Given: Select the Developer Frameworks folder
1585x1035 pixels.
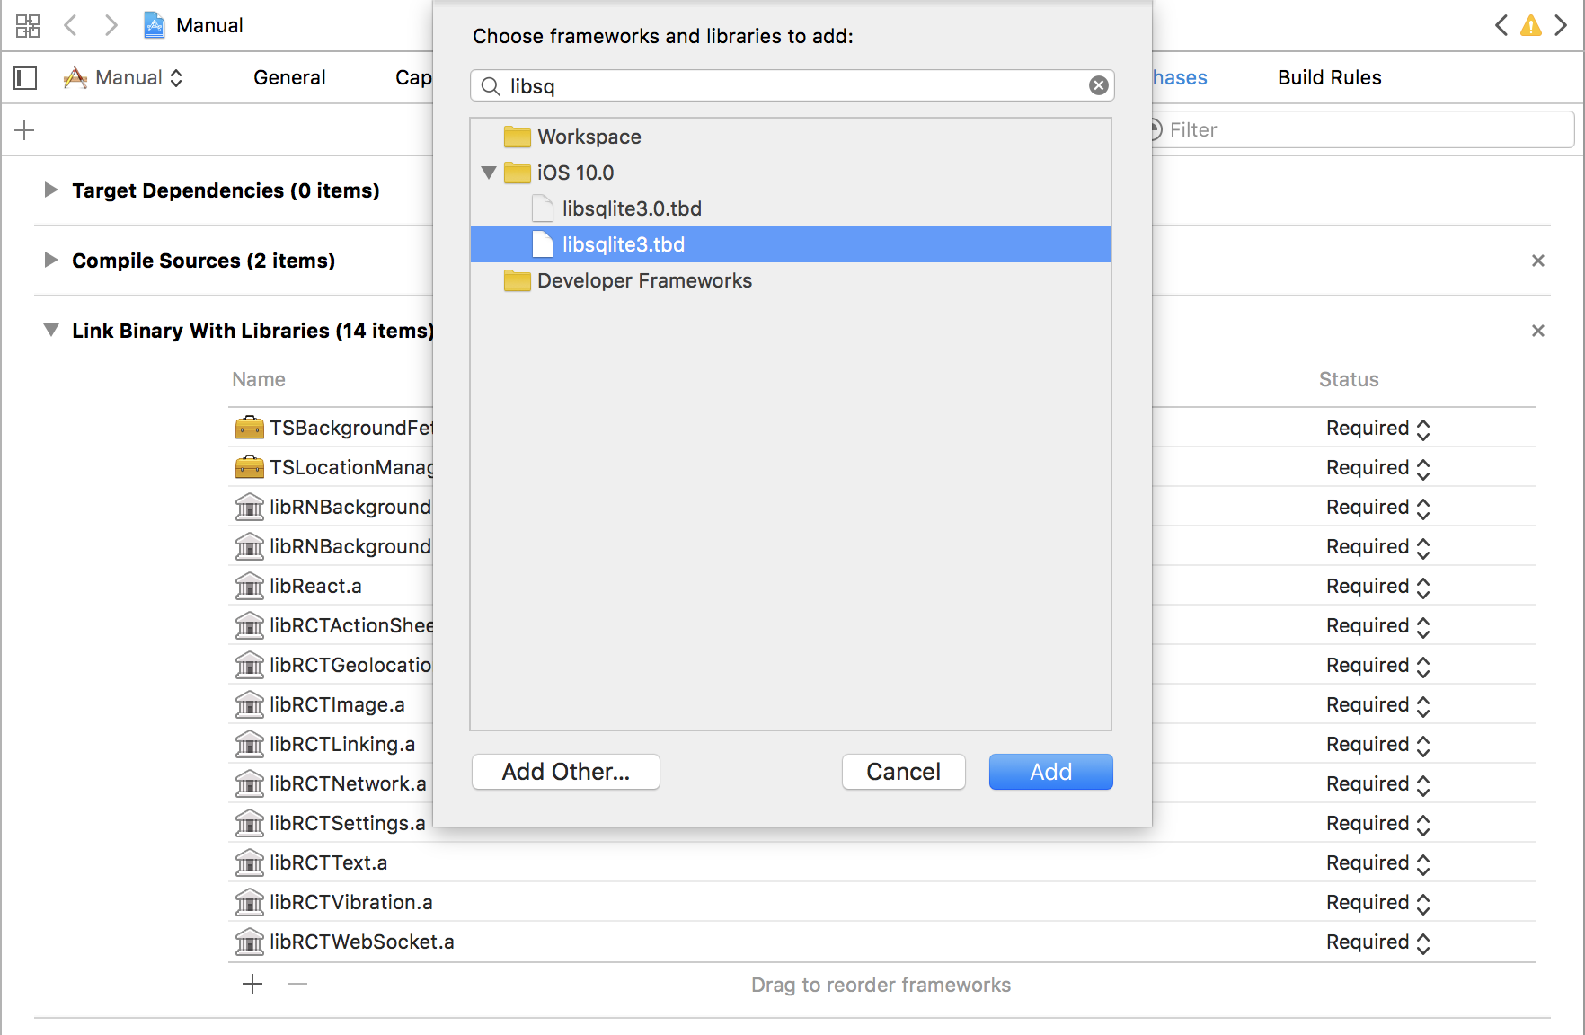Looking at the screenshot, I should coord(791,280).
